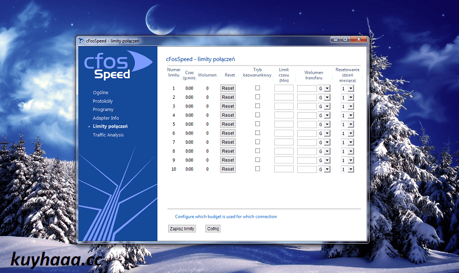Expand the G unit selector in row 3
Image resolution: width=459 pixels, height=273 pixels.
pyautogui.click(x=324, y=106)
